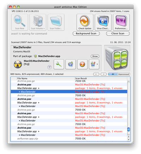Start a scan with Scan Now
The width and height of the screenshot is (141, 154).
[x=20, y=22]
